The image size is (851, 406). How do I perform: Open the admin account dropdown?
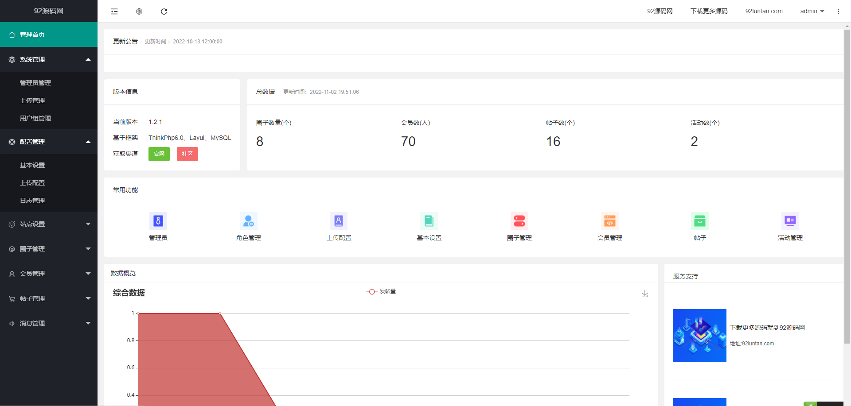(812, 11)
